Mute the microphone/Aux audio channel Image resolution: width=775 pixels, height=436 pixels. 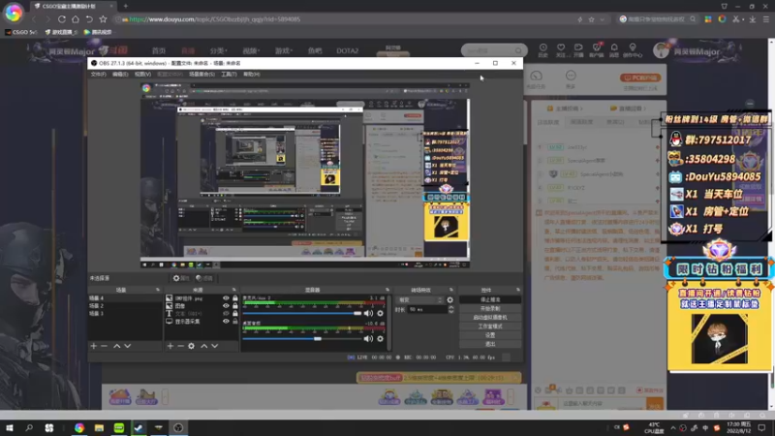click(x=368, y=313)
